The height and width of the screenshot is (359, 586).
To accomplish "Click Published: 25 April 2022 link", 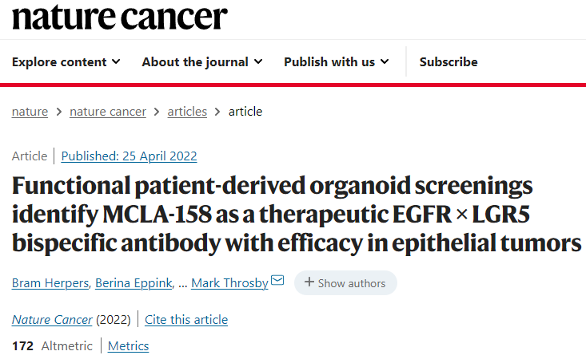I will [x=129, y=156].
